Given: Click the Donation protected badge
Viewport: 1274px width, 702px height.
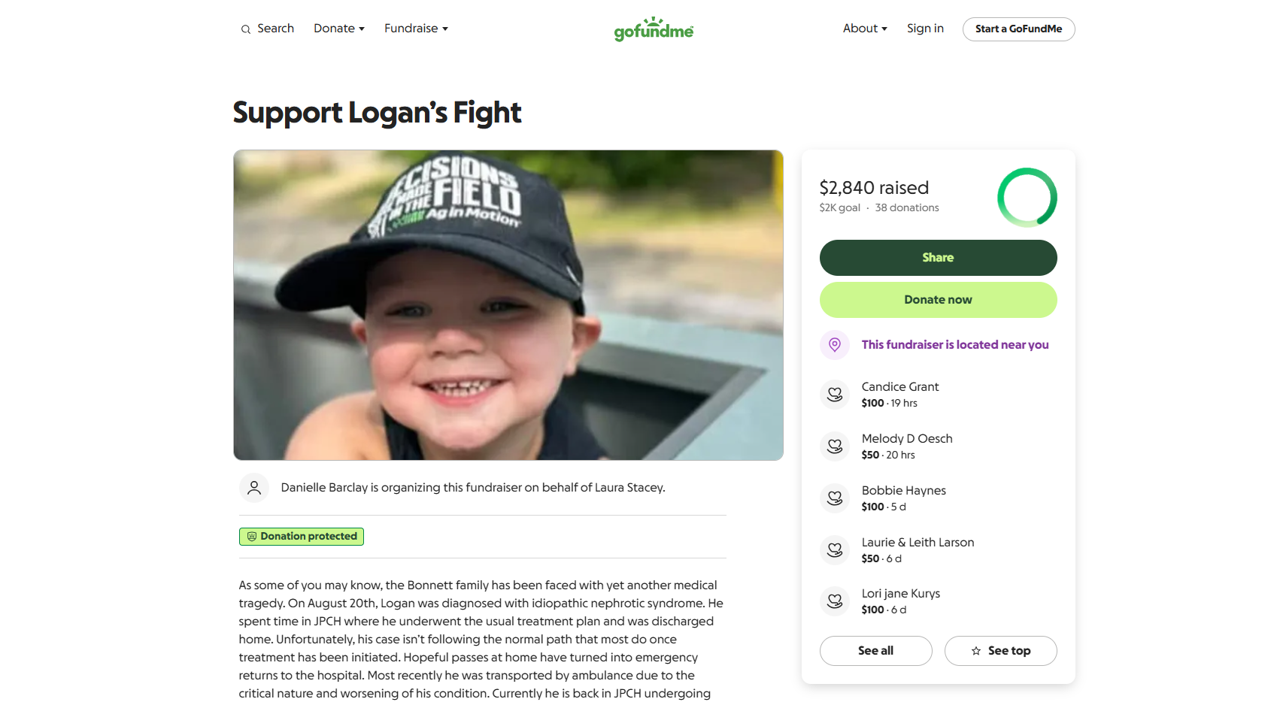Looking at the screenshot, I should [302, 537].
